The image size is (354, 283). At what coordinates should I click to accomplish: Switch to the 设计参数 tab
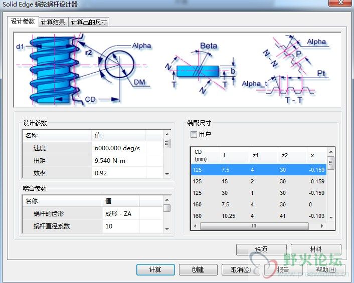tap(23, 22)
